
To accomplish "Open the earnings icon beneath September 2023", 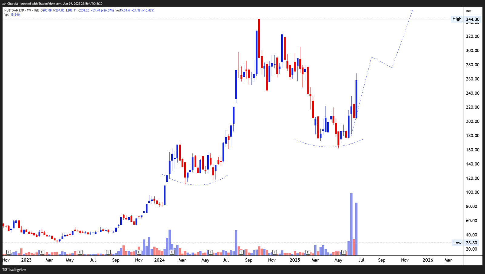I will click(108, 252).
